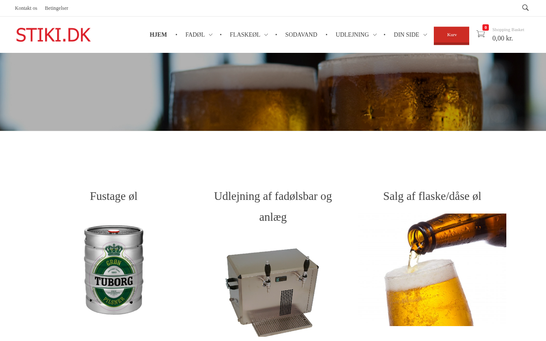The image size is (546, 341).
Task: Click the red Kurv button
Action: (451, 35)
